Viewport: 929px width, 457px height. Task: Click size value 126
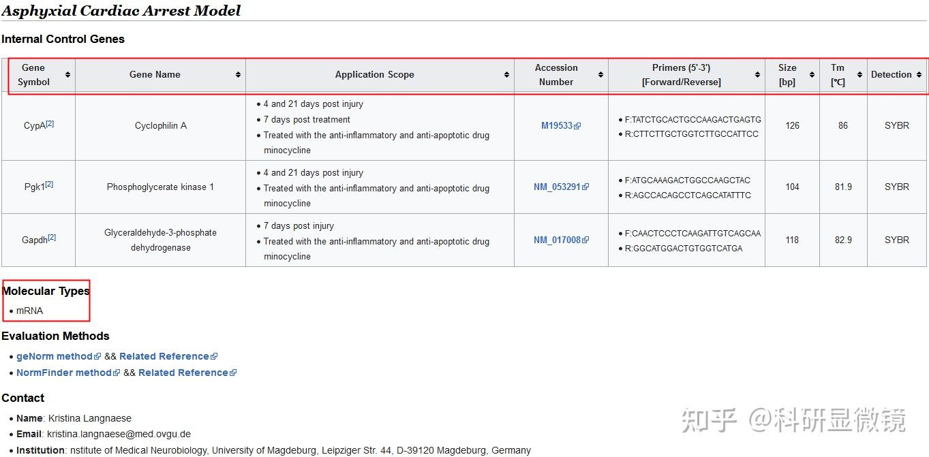coord(792,126)
